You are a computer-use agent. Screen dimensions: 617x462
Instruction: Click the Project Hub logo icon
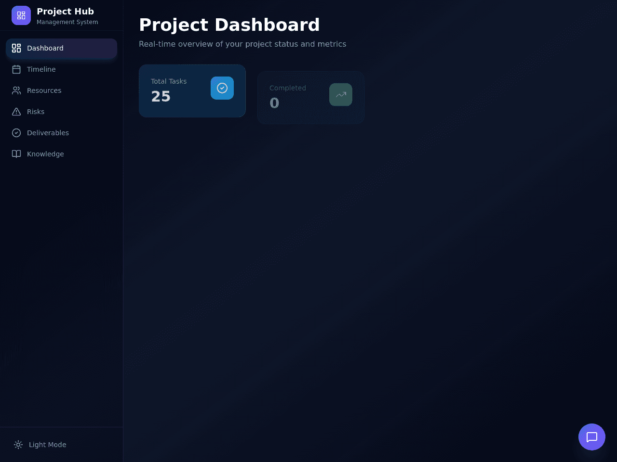[x=21, y=15]
